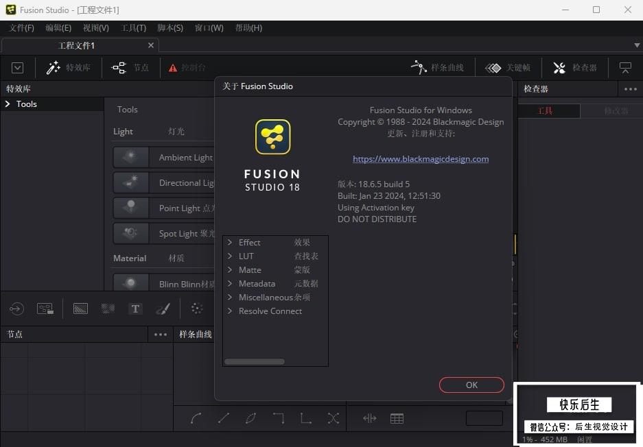The width and height of the screenshot is (643, 447).
Task: Open the 帮助(H) menu
Action: tap(248, 28)
